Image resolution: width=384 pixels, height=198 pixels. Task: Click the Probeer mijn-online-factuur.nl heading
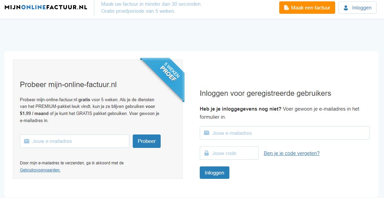click(x=68, y=85)
